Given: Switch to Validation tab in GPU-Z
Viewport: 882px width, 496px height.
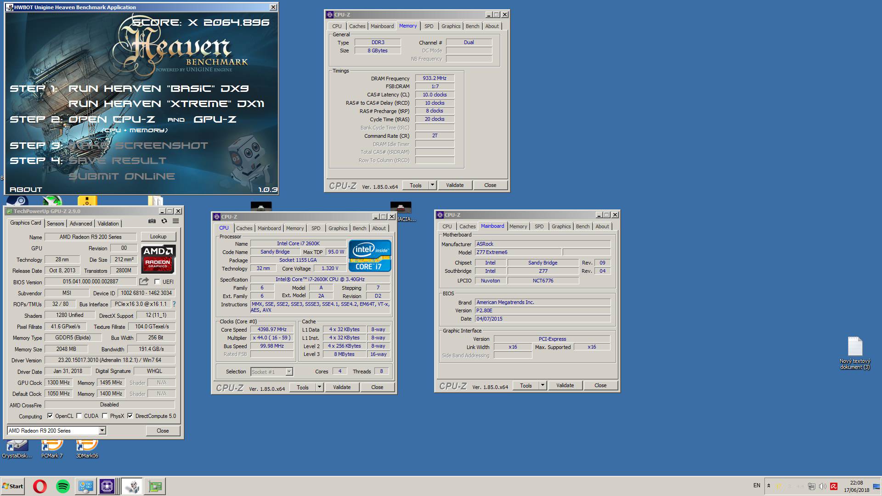Looking at the screenshot, I should click(108, 223).
